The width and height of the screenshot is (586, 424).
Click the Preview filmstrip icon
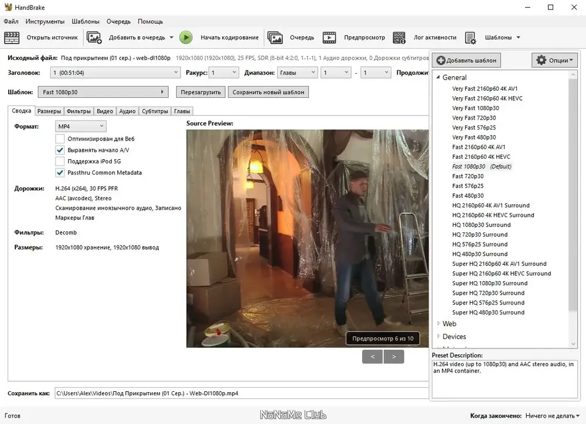329,37
